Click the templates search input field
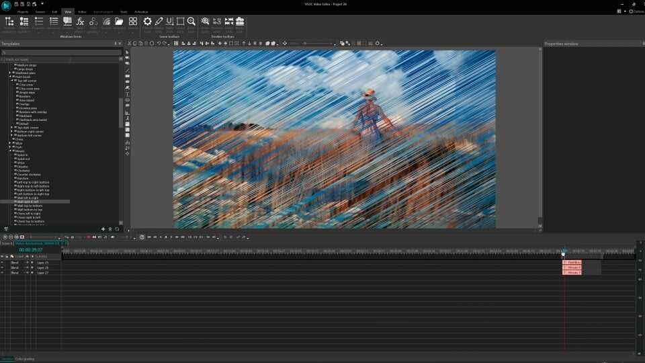The image size is (645, 363). 60,52
